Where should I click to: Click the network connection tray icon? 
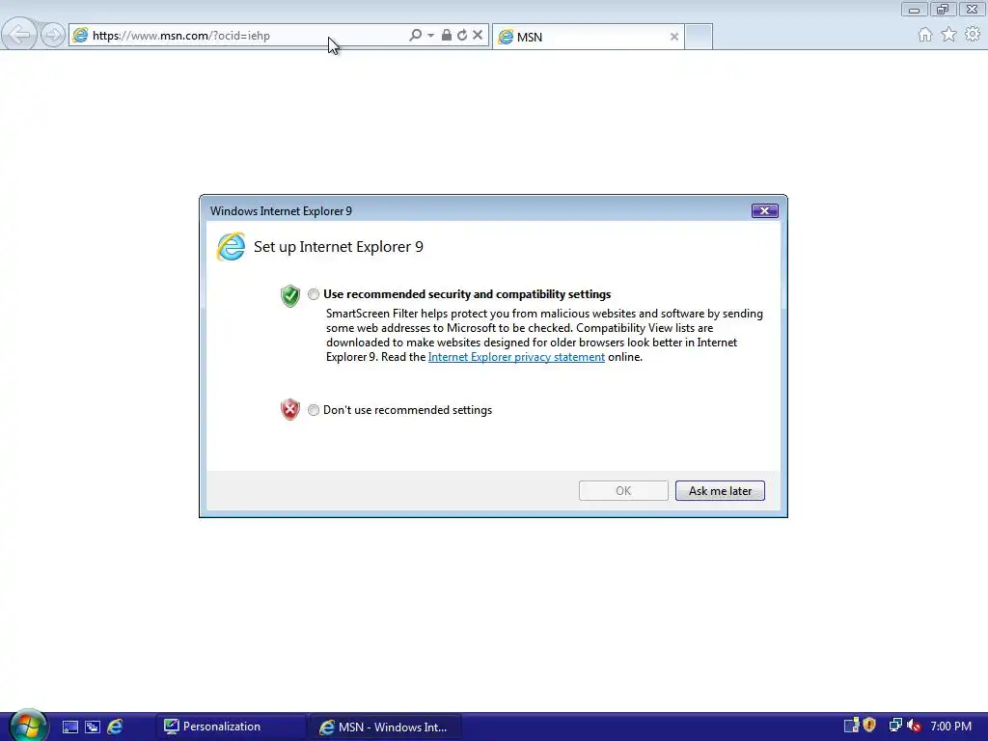(x=894, y=726)
